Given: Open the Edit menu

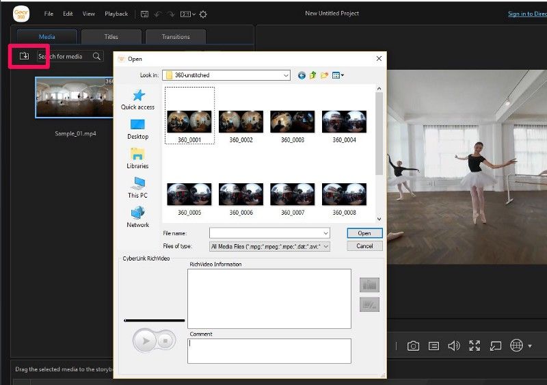Looking at the screenshot, I should click(68, 14).
